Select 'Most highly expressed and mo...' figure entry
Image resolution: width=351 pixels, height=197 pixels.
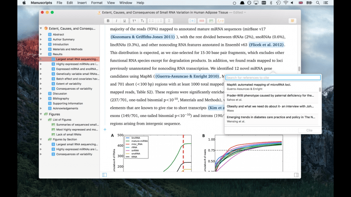point(77,129)
